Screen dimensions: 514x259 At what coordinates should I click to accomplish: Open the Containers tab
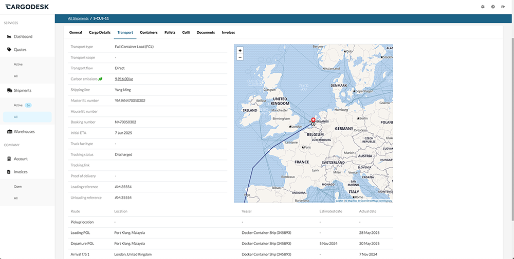pos(149,32)
